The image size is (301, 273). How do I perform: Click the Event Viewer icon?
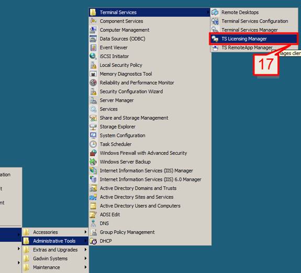tap(93, 48)
